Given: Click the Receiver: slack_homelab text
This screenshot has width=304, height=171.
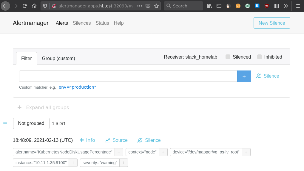Looking at the screenshot, I should point(190,57).
